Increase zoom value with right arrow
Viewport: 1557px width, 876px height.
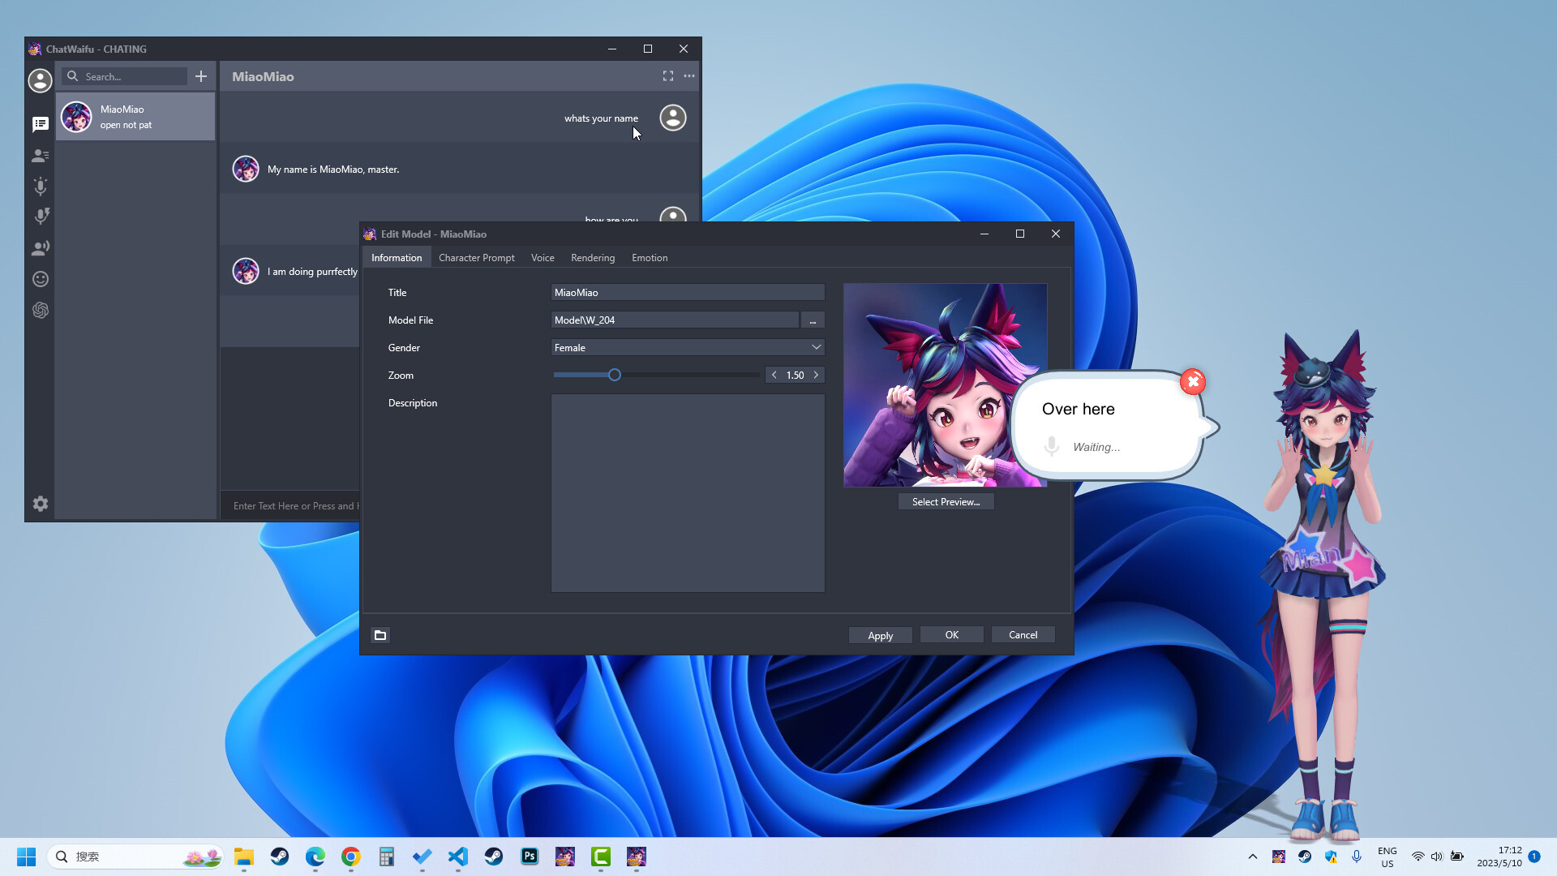click(x=816, y=375)
